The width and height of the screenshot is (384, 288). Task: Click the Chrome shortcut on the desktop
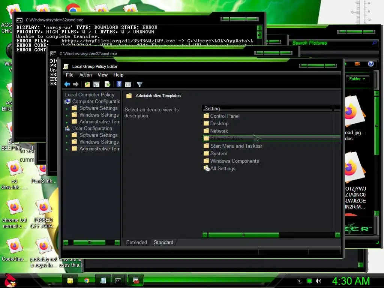[73, 9]
